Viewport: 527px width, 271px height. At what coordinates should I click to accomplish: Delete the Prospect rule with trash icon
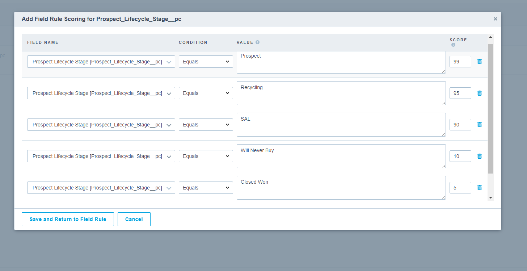coord(480,62)
